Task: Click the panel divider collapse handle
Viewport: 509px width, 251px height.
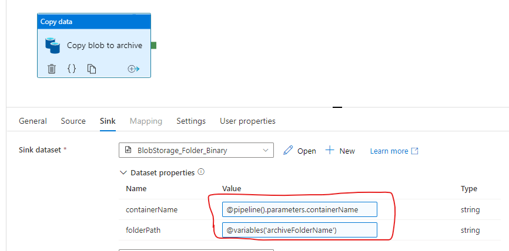Action: (x=337, y=107)
